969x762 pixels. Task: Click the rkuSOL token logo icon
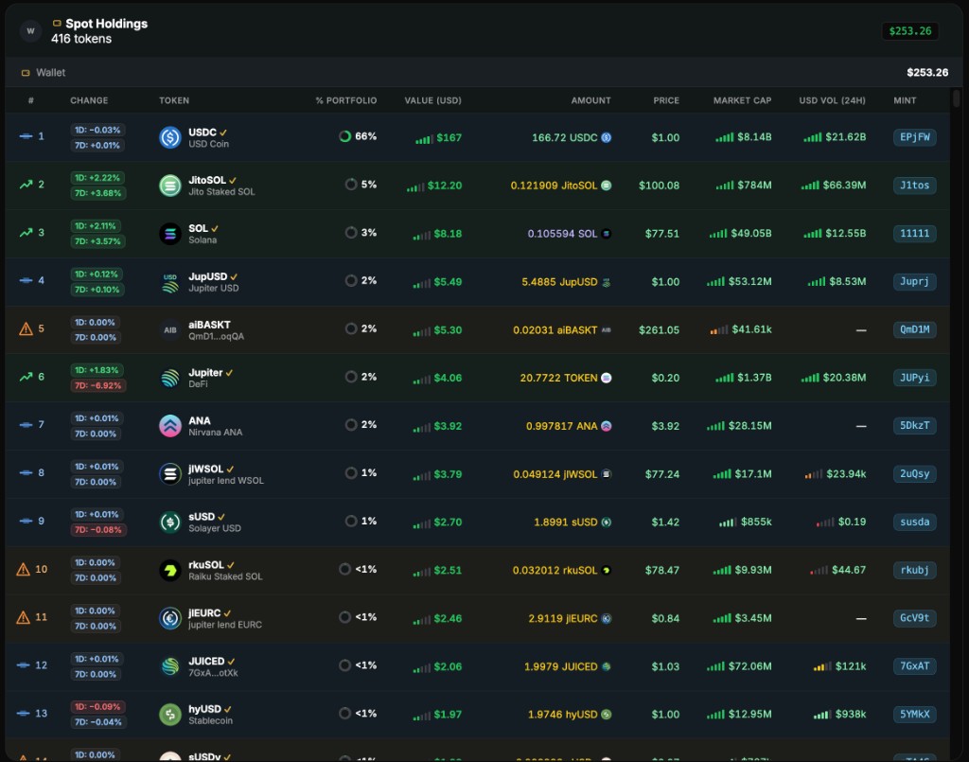coord(170,570)
